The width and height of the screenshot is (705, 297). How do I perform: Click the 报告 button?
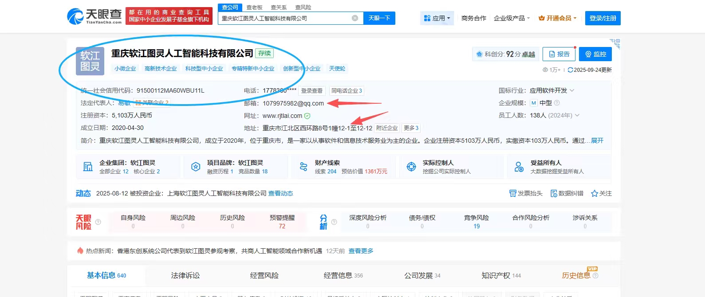(x=559, y=54)
